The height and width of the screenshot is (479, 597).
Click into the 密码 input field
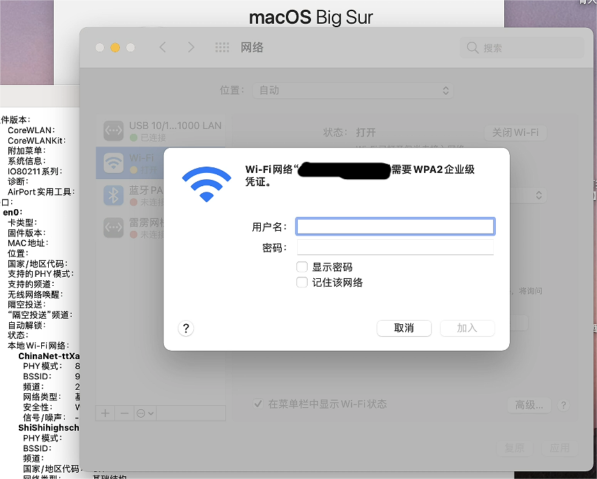point(395,247)
